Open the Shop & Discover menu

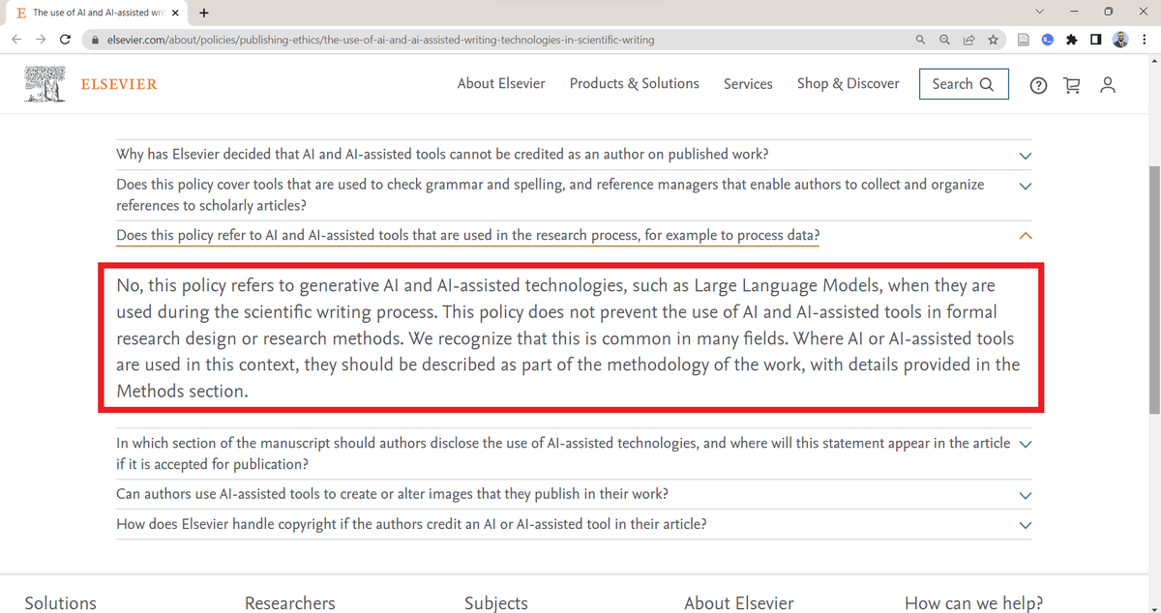pyautogui.click(x=848, y=84)
